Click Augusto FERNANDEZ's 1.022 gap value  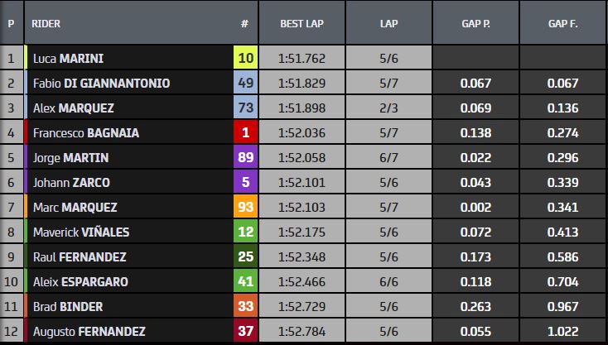pos(563,332)
